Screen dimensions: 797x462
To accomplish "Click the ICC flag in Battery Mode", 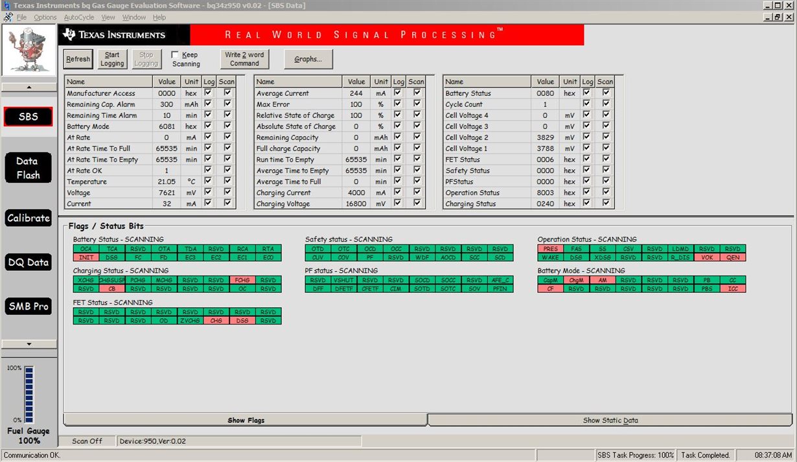I will [x=733, y=289].
